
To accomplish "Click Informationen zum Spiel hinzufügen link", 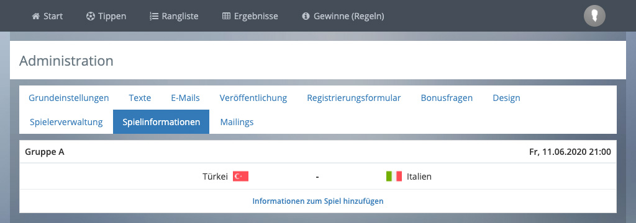I will coord(318,201).
